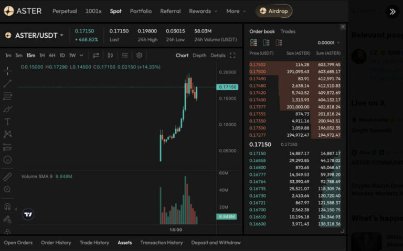
Task: Open the emoji sticker tool
Action: (8, 159)
